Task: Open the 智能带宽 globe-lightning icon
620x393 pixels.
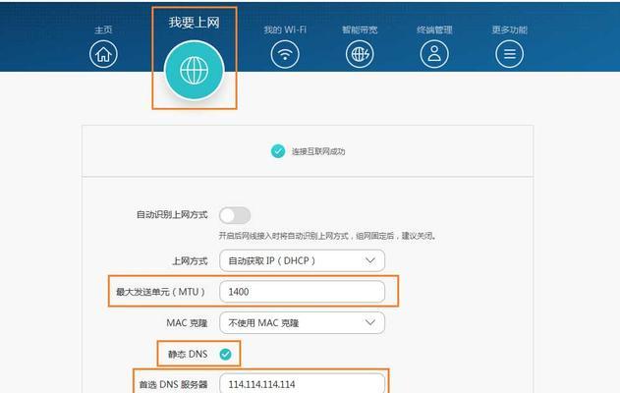Action: 360,54
